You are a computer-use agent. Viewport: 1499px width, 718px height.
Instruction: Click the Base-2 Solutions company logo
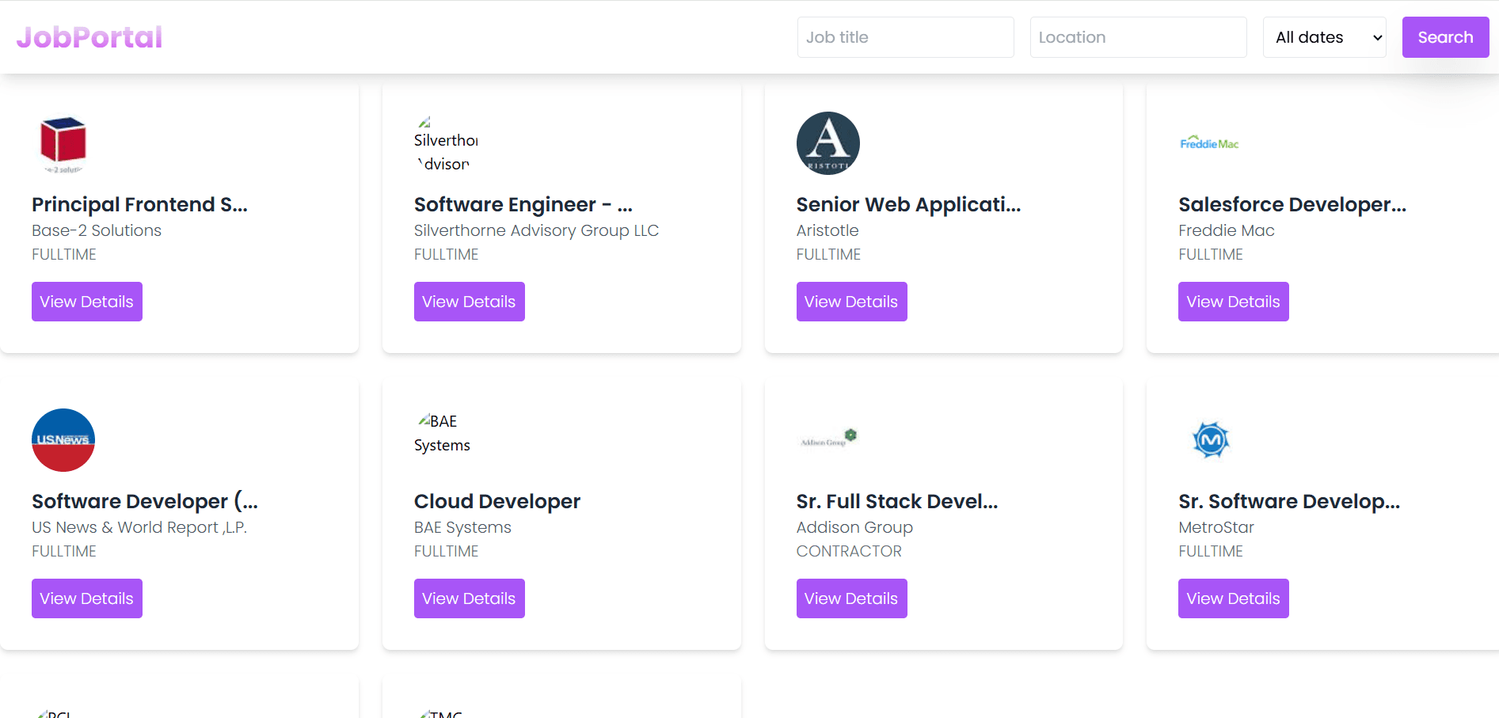click(63, 143)
